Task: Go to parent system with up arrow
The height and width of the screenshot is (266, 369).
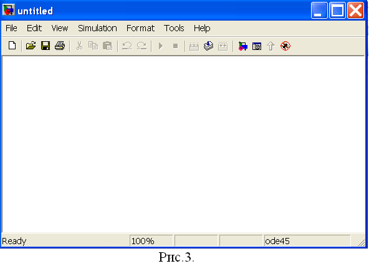Action: point(271,46)
